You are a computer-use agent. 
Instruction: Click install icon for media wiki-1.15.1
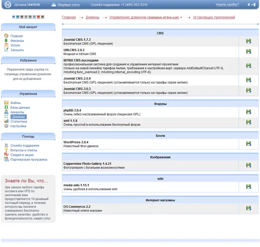248,186
